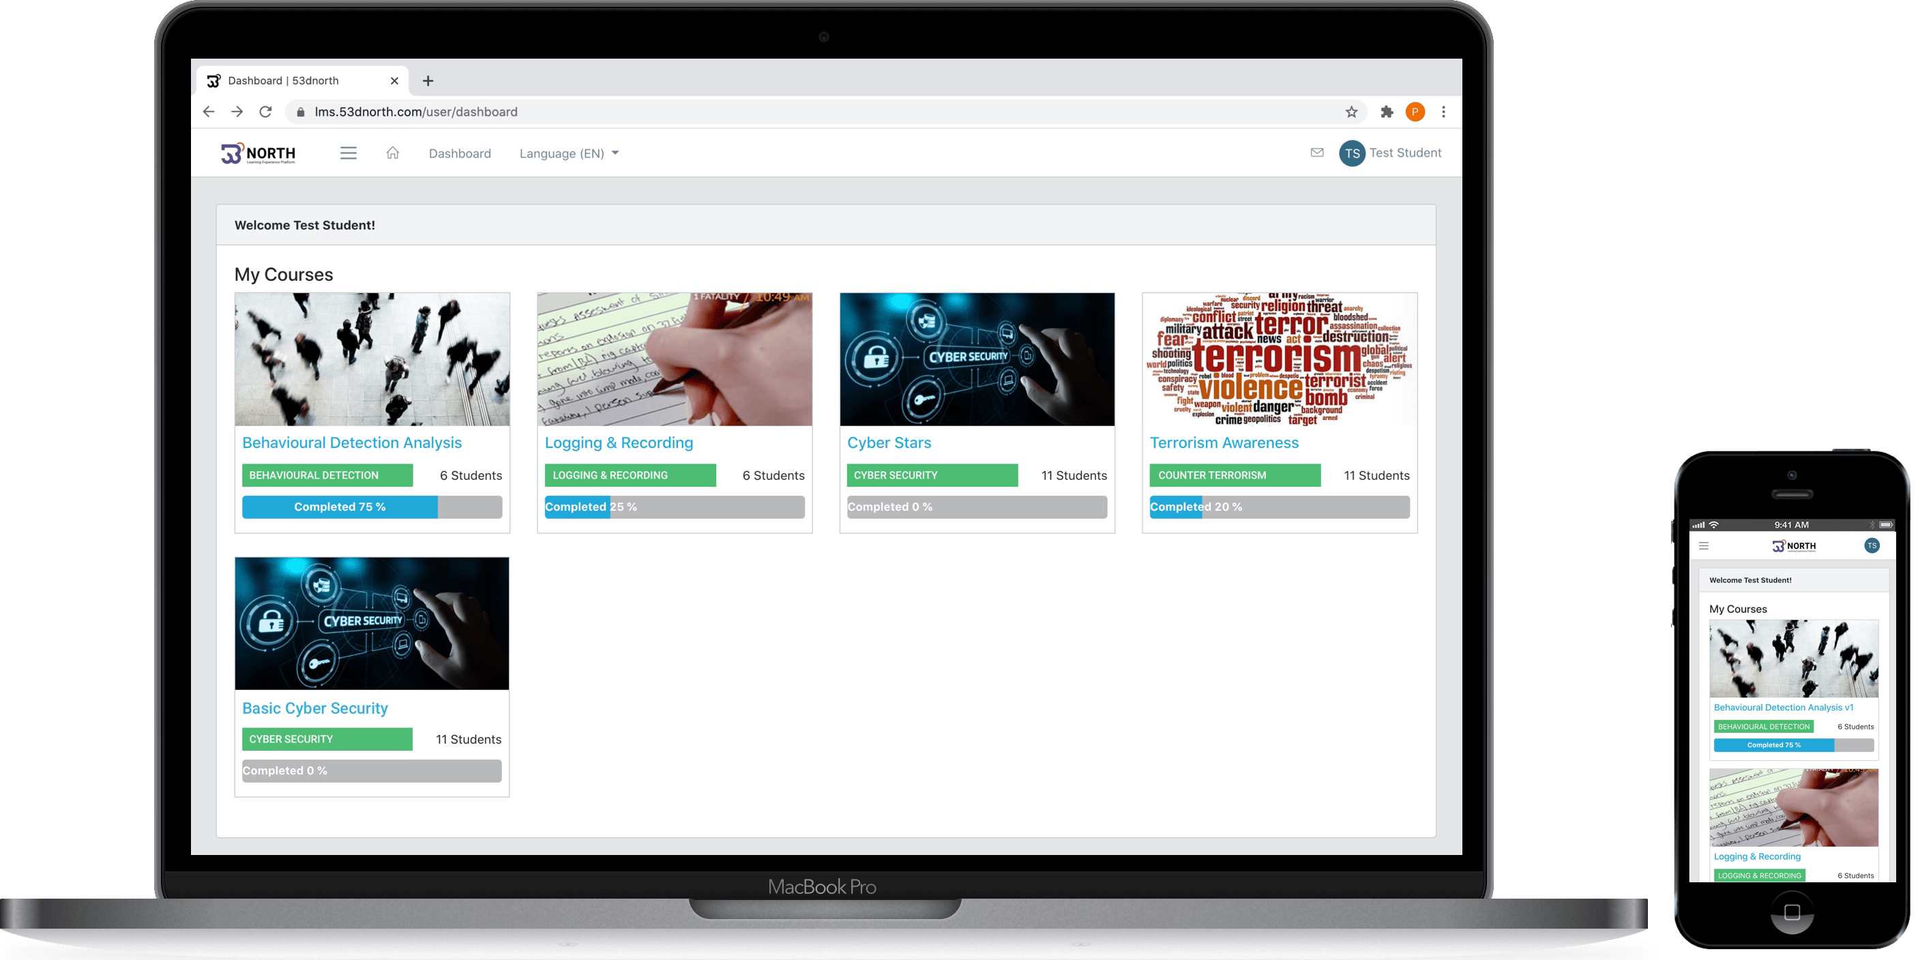Go to home via house icon
Screen dimensions: 1918x960
click(392, 153)
